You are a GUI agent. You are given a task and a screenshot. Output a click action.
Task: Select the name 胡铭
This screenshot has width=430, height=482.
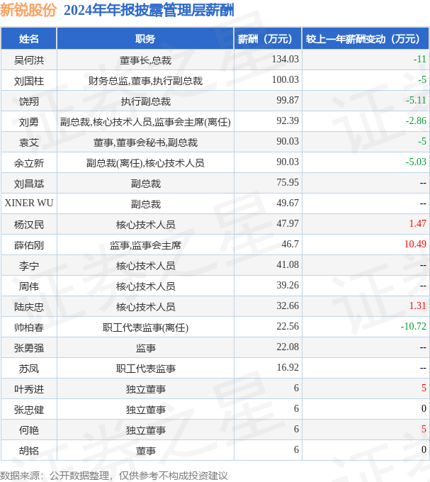(29, 451)
